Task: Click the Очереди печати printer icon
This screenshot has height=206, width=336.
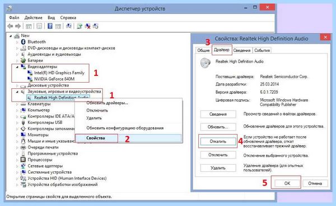Action: click(23, 147)
